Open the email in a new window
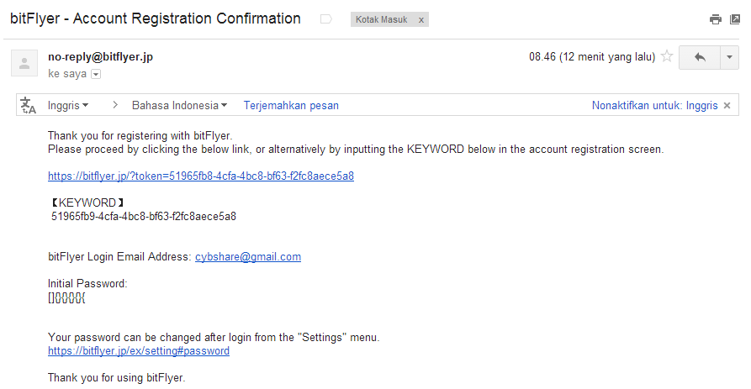The height and width of the screenshot is (389, 751). click(734, 19)
